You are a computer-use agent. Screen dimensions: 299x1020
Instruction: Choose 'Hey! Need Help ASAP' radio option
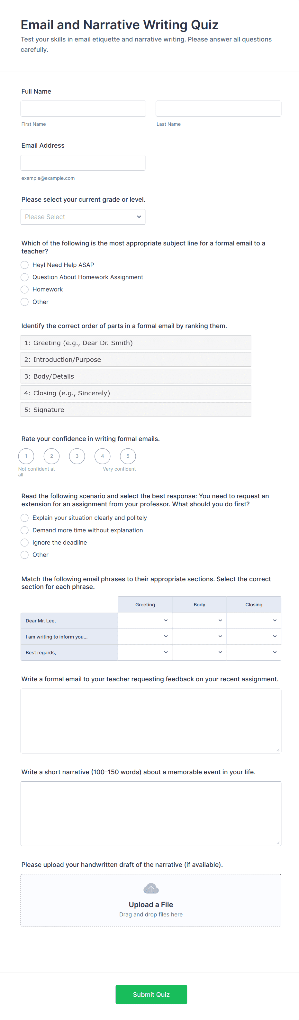[24, 265]
